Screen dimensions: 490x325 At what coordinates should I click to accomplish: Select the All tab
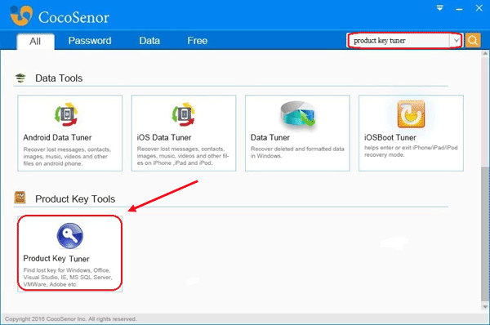(x=35, y=42)
